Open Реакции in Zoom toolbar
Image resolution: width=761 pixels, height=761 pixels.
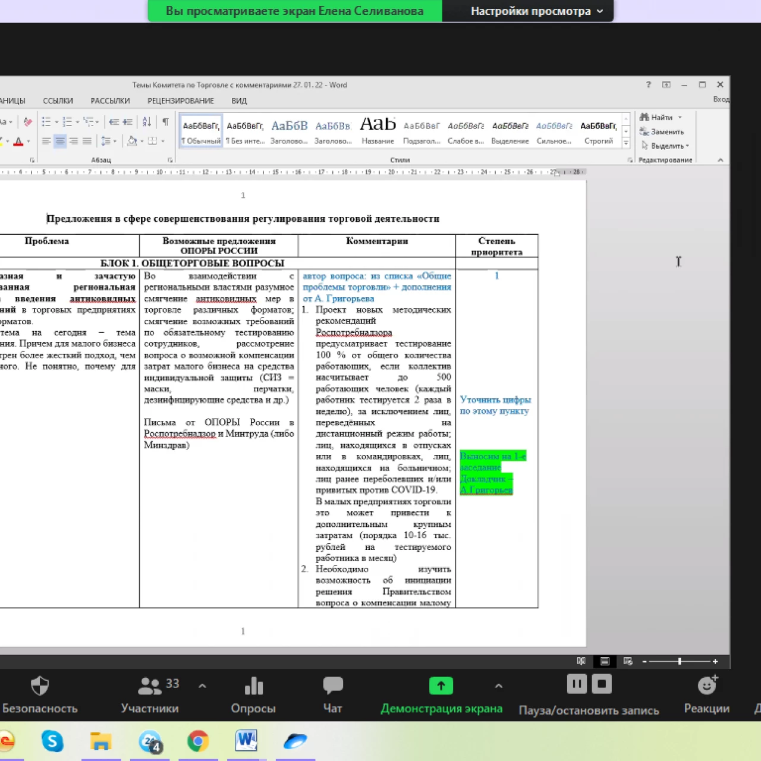707,694
